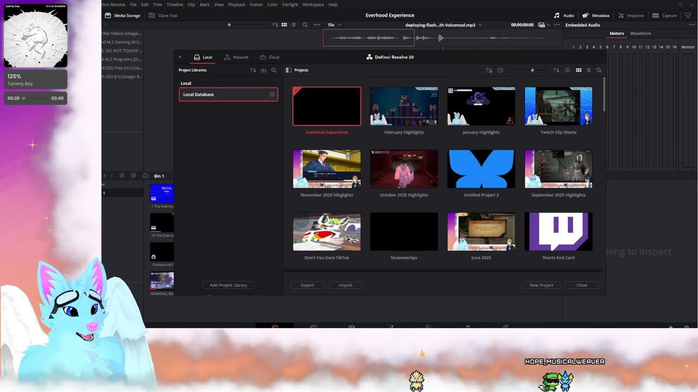Select the Untitled Project 2 thumbnail
698x392 pixels.
481,169
